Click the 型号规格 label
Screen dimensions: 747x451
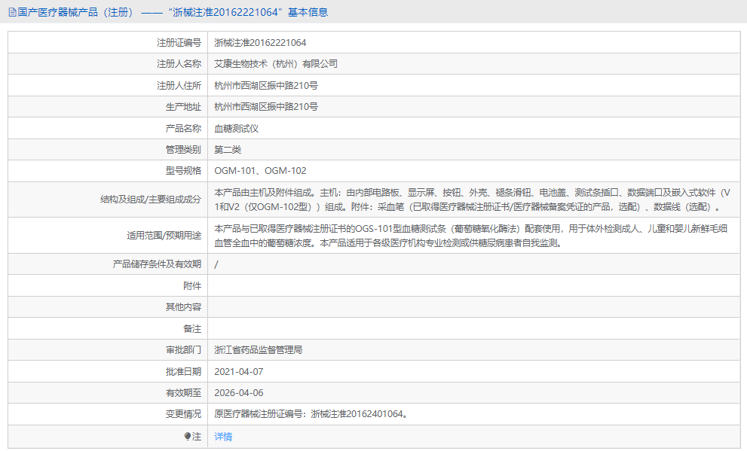coord(183,171)
